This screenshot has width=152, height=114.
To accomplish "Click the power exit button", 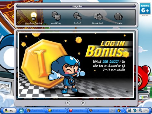I will [x=146, y=110].
